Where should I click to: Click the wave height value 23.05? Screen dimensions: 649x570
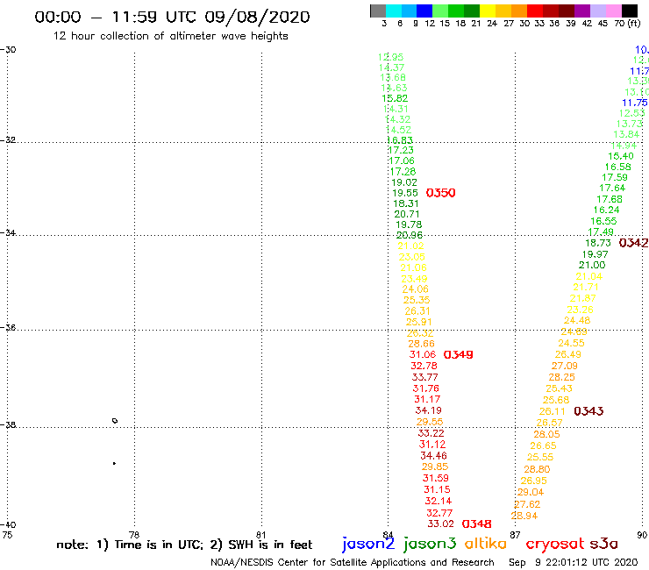tap(412, 257)
